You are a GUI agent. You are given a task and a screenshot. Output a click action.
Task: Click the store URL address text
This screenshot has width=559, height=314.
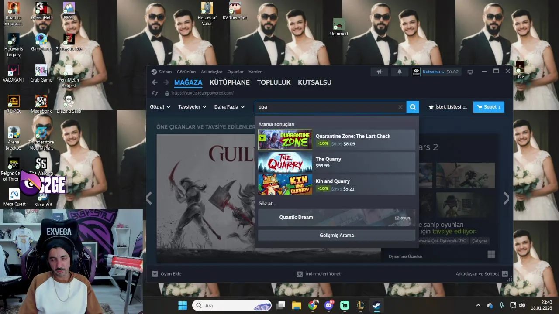tap(203, 93)
